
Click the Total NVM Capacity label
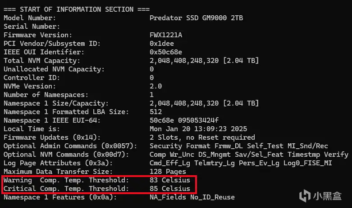(x=41, y=61)
